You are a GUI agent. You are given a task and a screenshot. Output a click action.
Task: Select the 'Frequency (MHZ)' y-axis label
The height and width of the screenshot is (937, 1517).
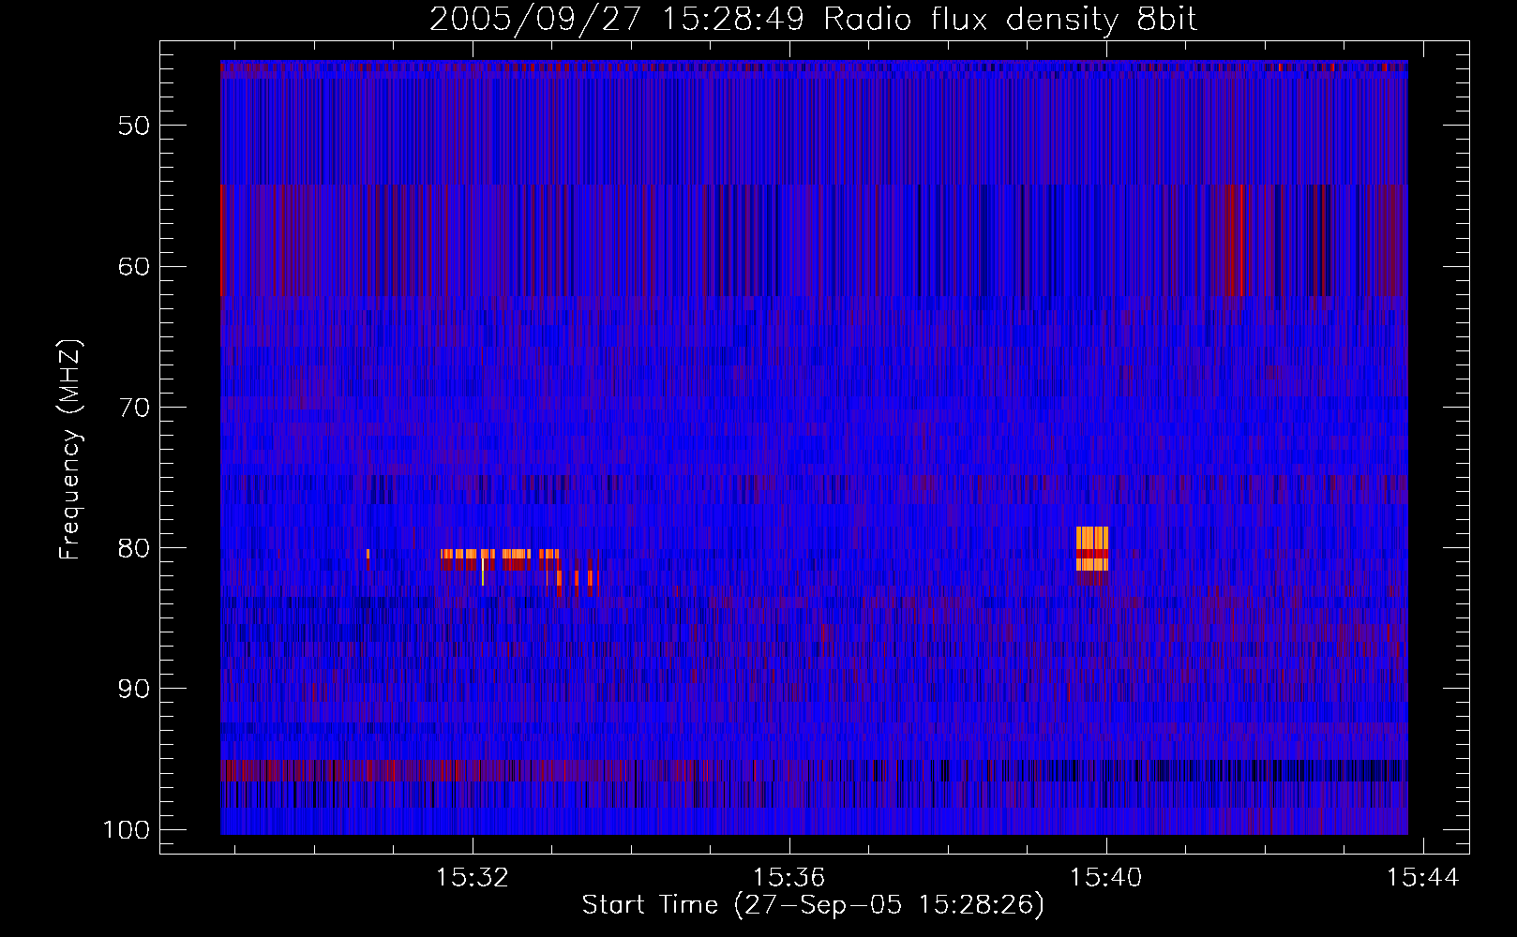(70, 450)
